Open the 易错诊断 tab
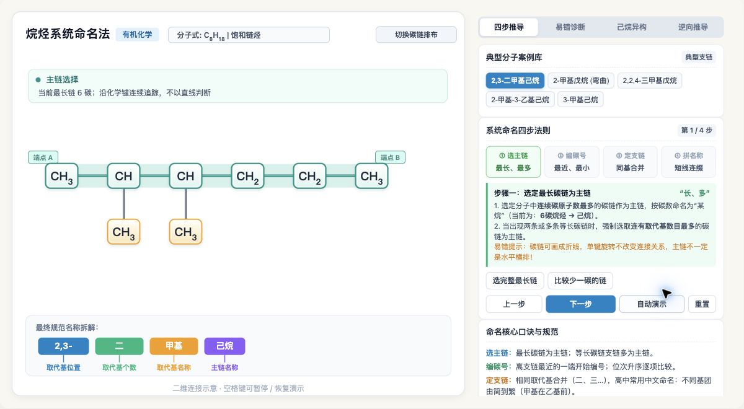 (570, 27)
